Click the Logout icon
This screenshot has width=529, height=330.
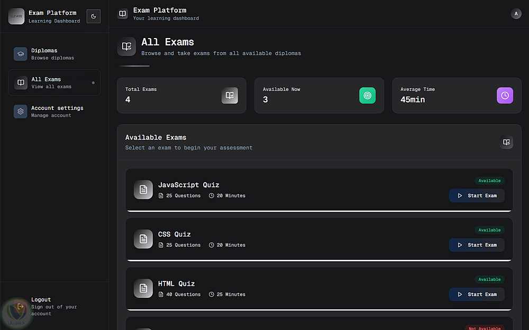[x=21, y=306]
